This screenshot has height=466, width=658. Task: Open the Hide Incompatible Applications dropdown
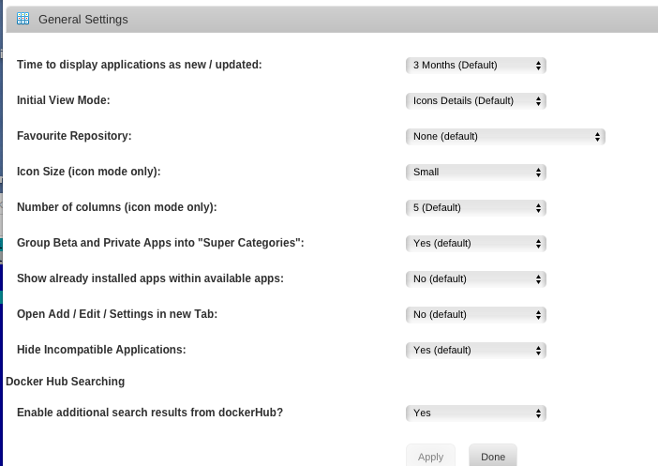[476, 351]
